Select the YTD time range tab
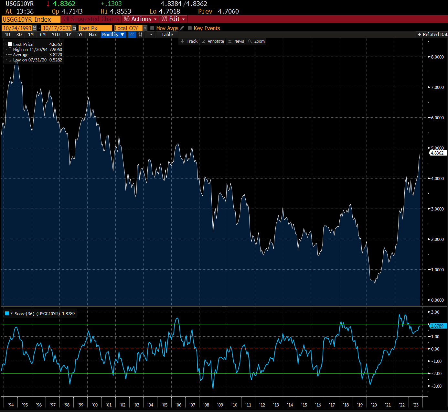This screenshot has width=448, height=412. 56,35
